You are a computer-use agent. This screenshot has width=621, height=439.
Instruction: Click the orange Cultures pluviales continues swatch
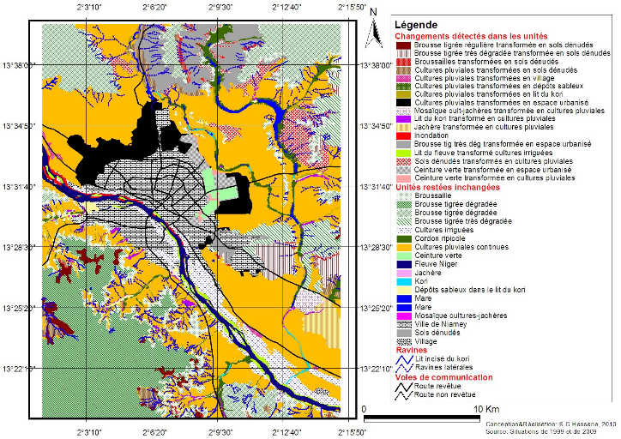(x=404, y=247)
